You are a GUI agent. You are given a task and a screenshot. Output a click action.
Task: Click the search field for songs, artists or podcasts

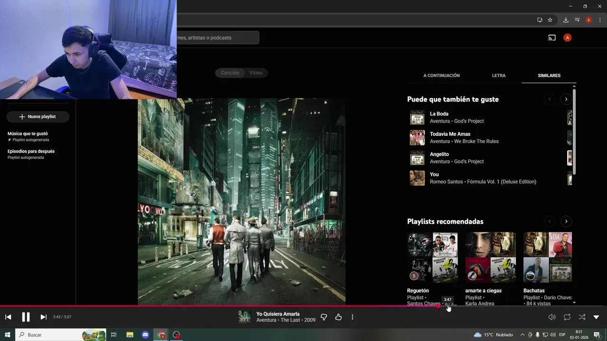(218, 37)
